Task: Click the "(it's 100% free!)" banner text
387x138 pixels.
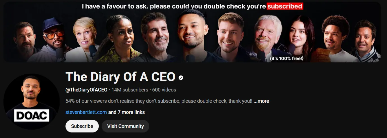Action: point(287,59)
